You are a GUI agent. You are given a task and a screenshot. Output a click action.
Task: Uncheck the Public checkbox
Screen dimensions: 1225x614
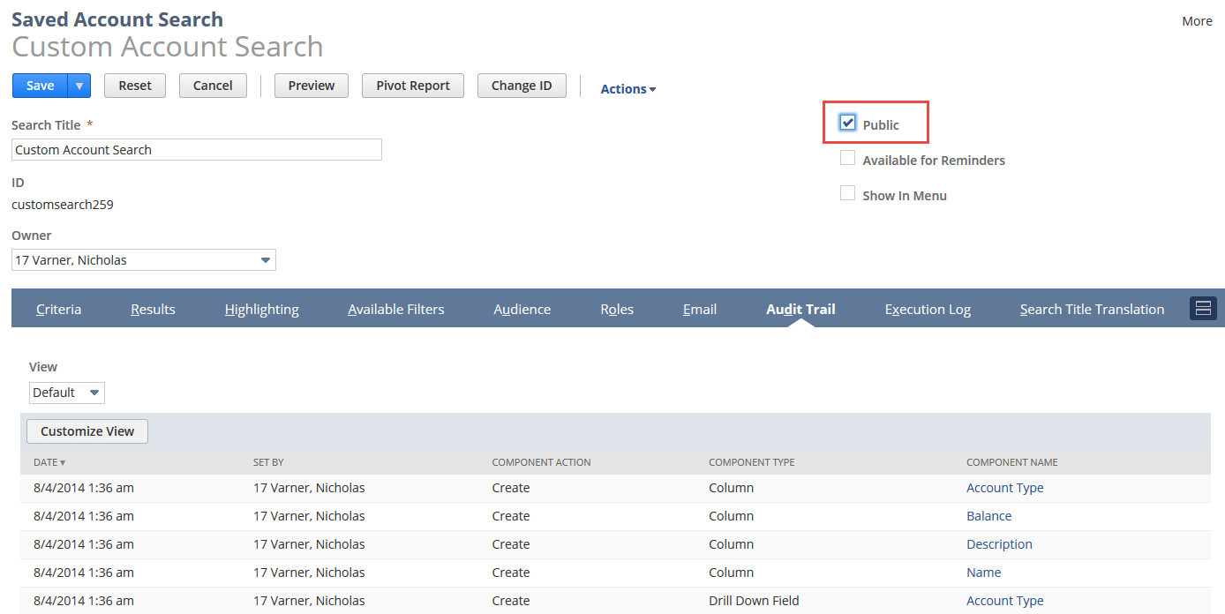[x=848, y=123]
